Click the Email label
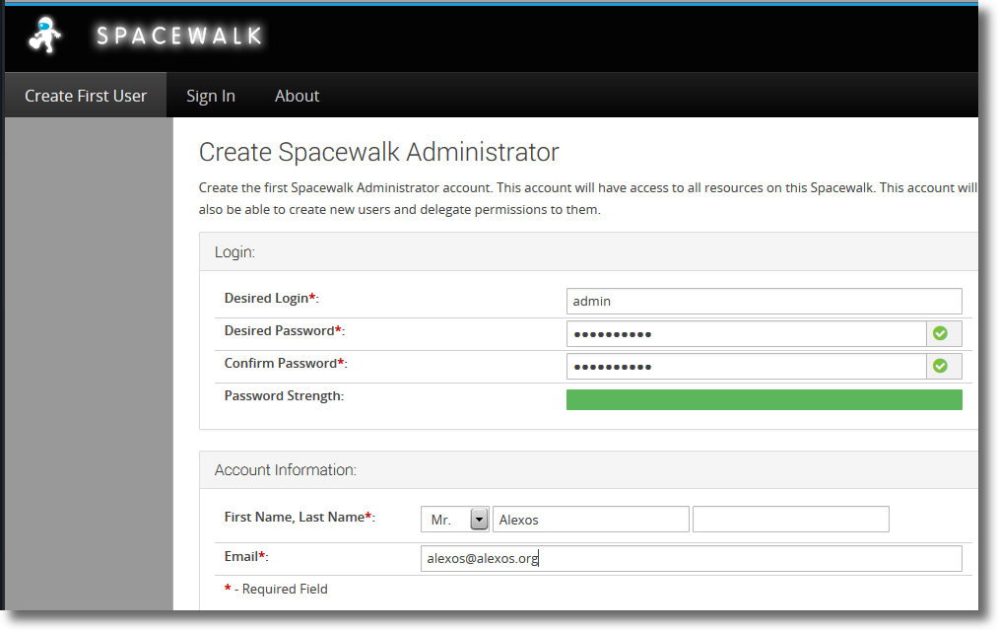This screenshot has height=630, width=998. 246,557
